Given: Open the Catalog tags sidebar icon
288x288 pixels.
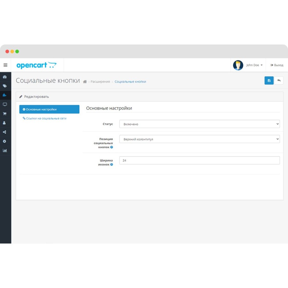Looking at the screenshot, I should click(x=5, y=86).
